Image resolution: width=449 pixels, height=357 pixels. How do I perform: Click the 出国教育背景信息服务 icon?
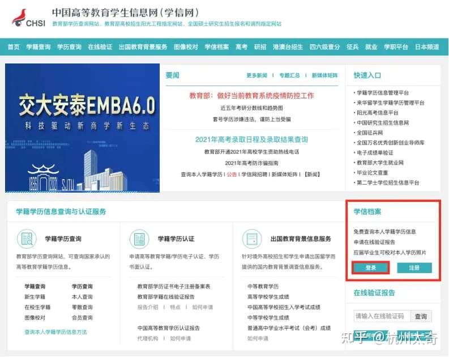click(252, 239)
